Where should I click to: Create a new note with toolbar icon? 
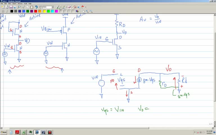click(3, 7)
